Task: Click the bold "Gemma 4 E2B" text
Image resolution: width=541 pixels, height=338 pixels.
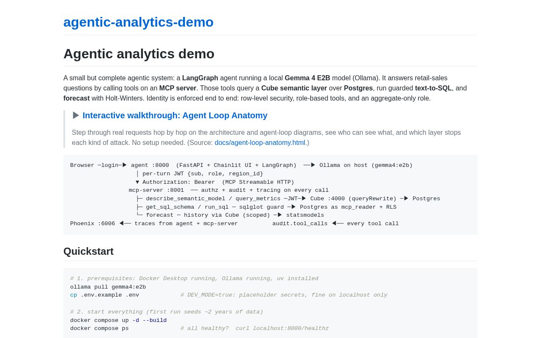Action: [x=307, y=78]
